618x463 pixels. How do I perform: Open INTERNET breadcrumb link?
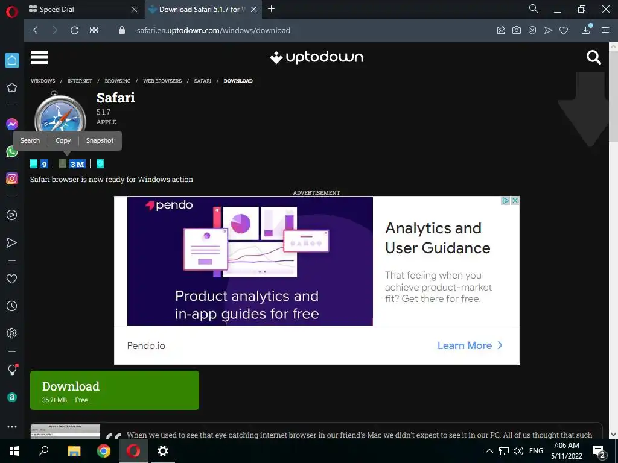click(80, 81)
